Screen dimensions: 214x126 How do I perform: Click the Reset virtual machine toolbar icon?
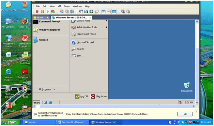[x=53, y=12]
